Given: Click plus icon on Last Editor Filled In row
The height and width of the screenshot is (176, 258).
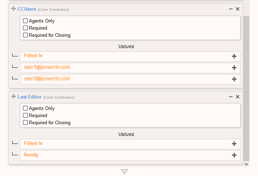Looking at the screenshot, I should click(234, 144).
